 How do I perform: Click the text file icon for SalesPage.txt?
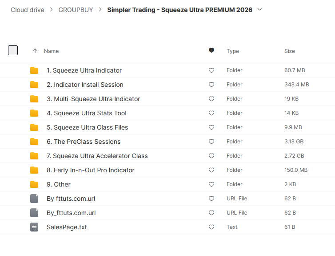[34, 227]
